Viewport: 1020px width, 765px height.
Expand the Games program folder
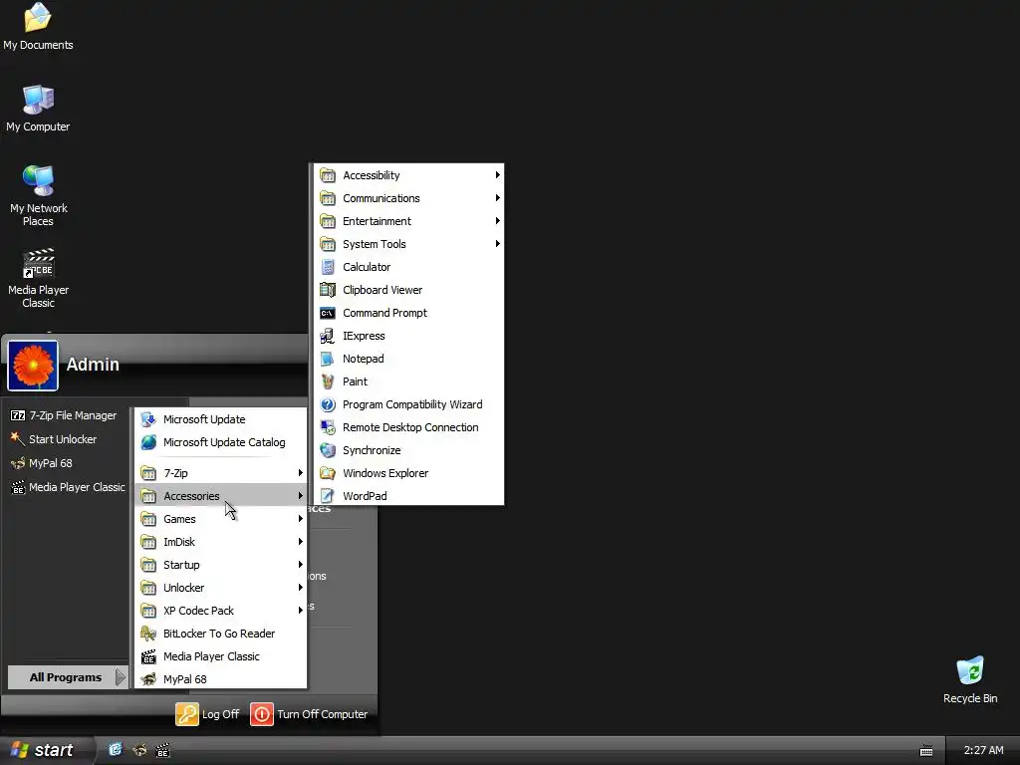click(220, 519)
